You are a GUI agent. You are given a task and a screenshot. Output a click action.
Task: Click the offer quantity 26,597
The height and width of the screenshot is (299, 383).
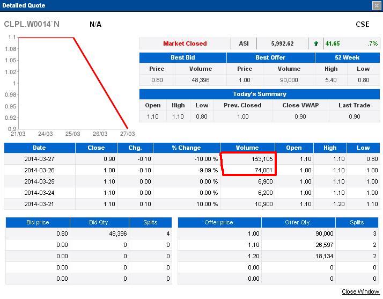[x=325, y=245]
